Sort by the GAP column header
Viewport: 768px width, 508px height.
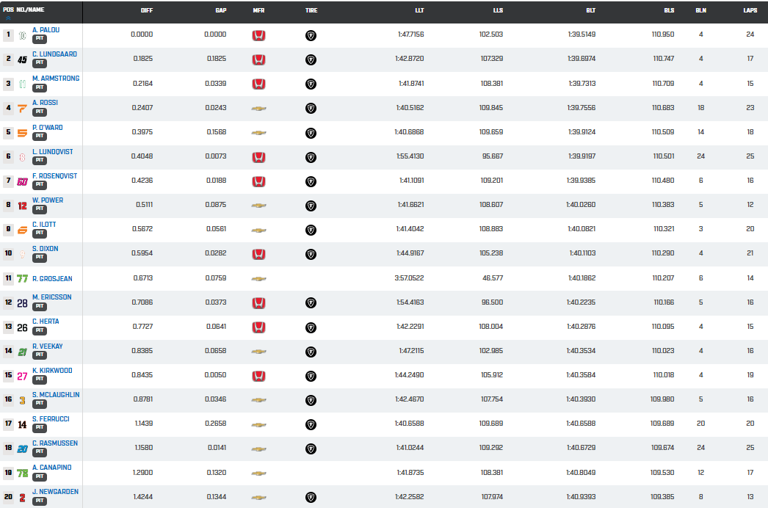point(220,11)
